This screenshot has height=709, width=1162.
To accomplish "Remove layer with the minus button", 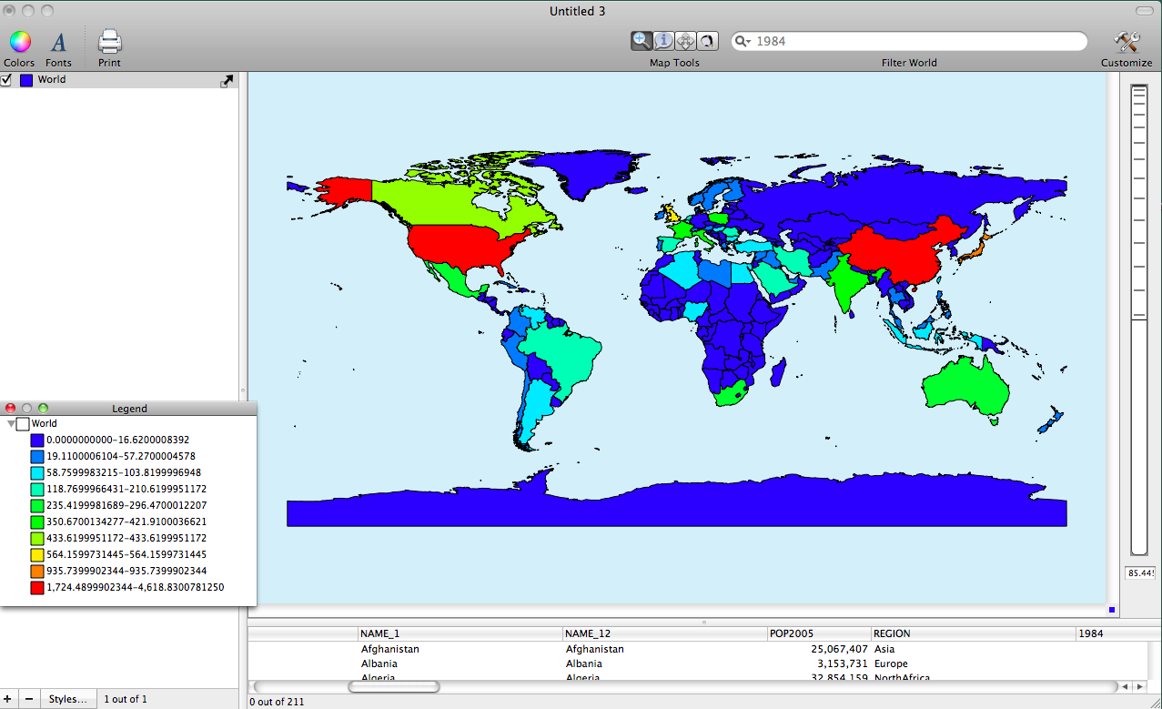I will 29,699.
